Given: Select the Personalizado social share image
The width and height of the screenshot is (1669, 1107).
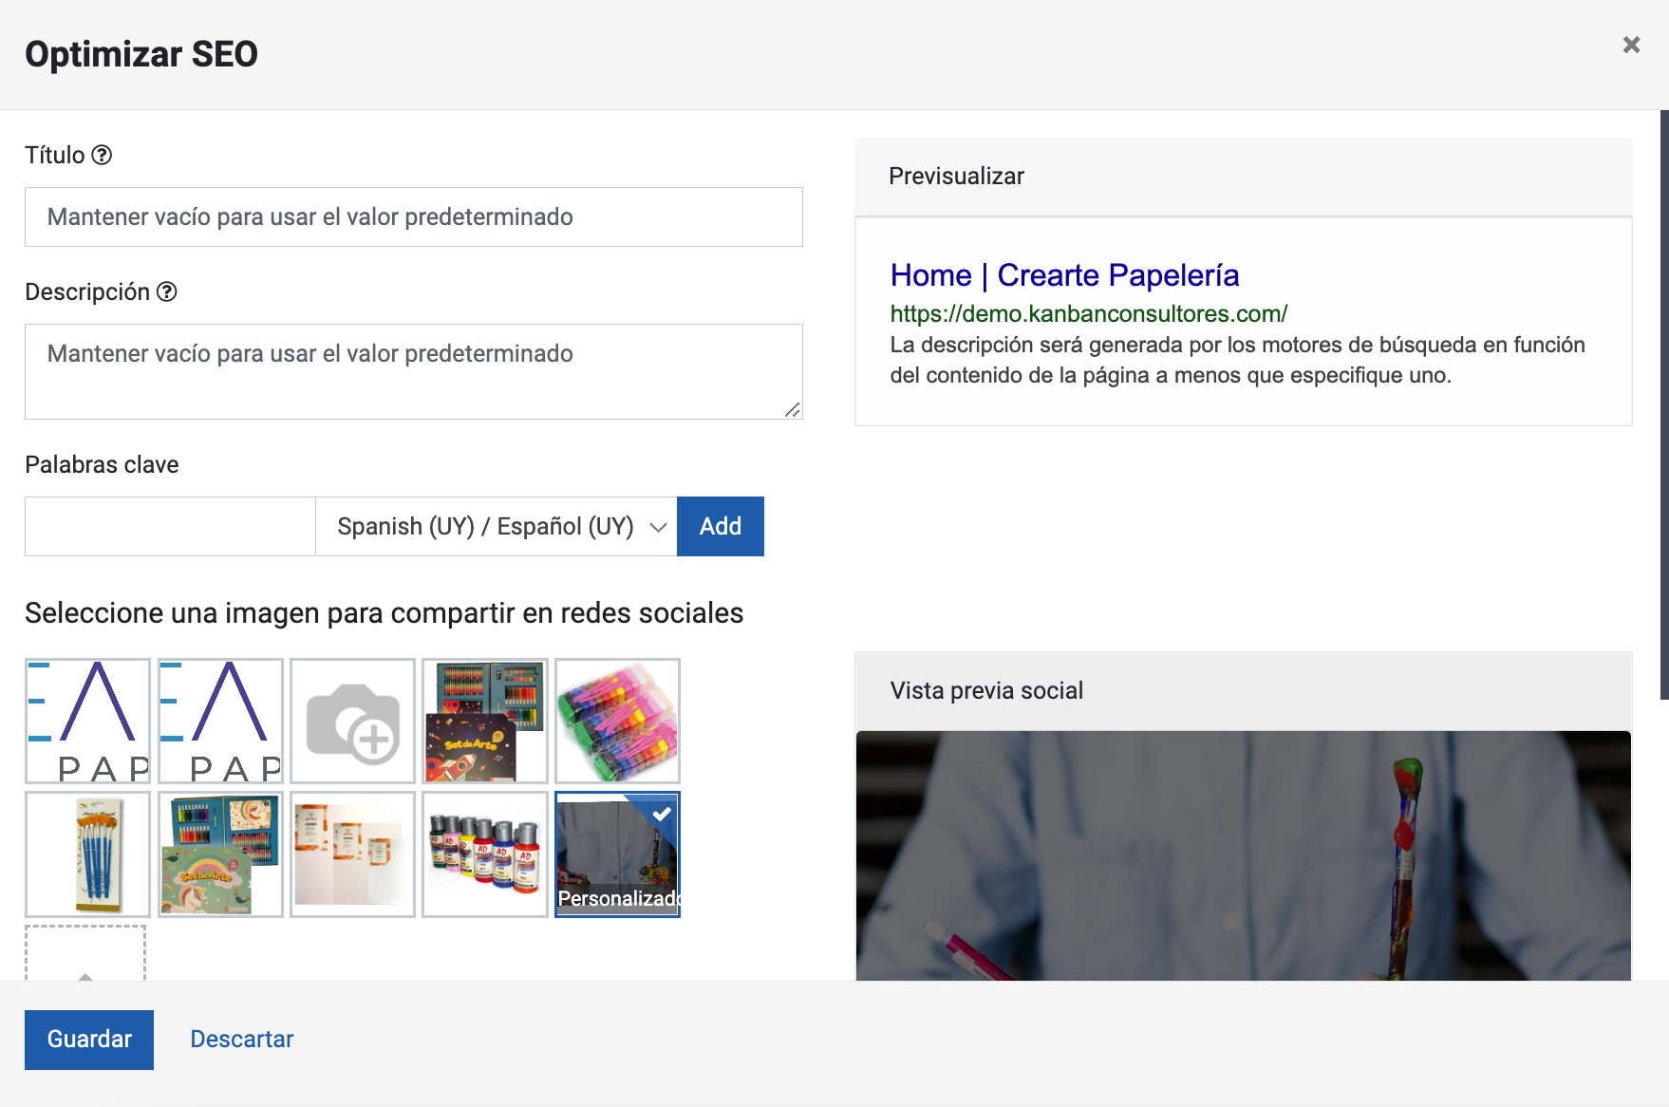Looking at the screenshot, I should click(x=617, y=854).
